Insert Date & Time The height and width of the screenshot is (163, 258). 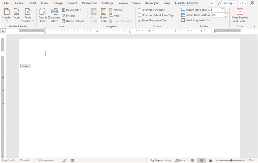(43, 15)
